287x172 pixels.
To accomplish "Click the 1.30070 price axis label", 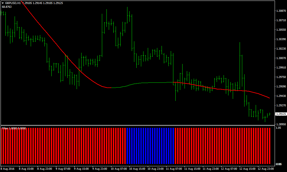I will pyautogui.click(x=281, y=58).
